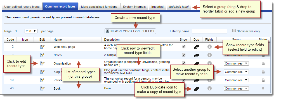This screenshot has width=295, height=101.
Task: Open edit icon for Web site / page
Action: tap(42, 47)
